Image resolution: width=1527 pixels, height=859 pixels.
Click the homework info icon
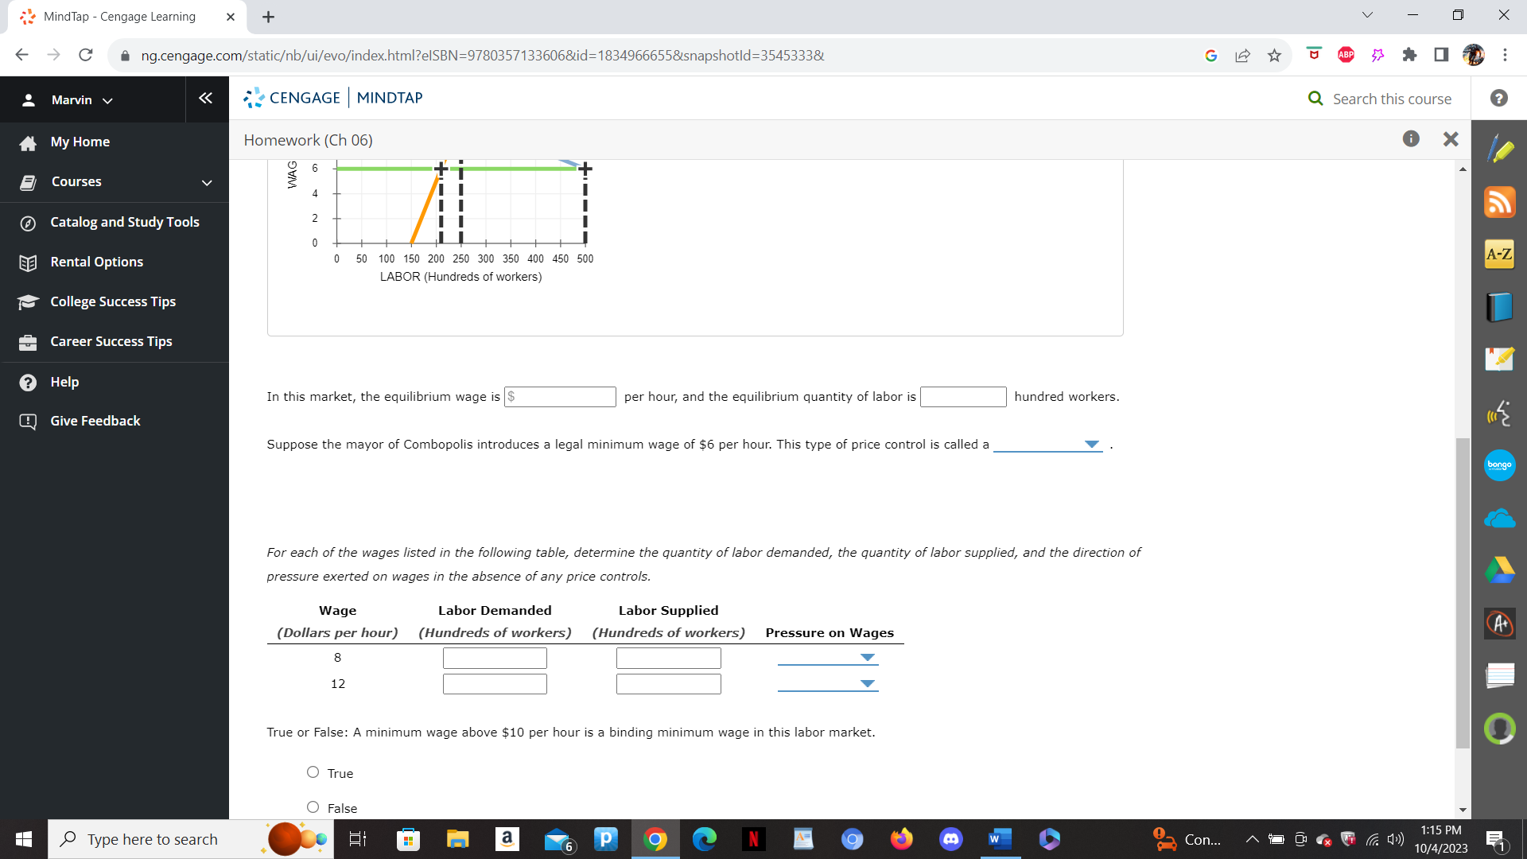pos(1411,139)
